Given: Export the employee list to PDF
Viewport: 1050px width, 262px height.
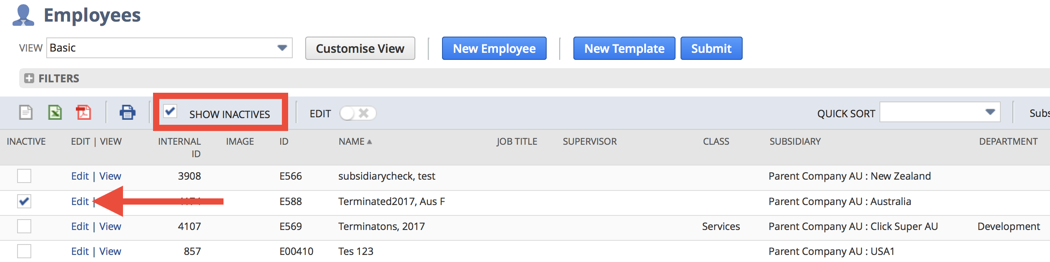Looking at the screenshot, I should point(83,112).
